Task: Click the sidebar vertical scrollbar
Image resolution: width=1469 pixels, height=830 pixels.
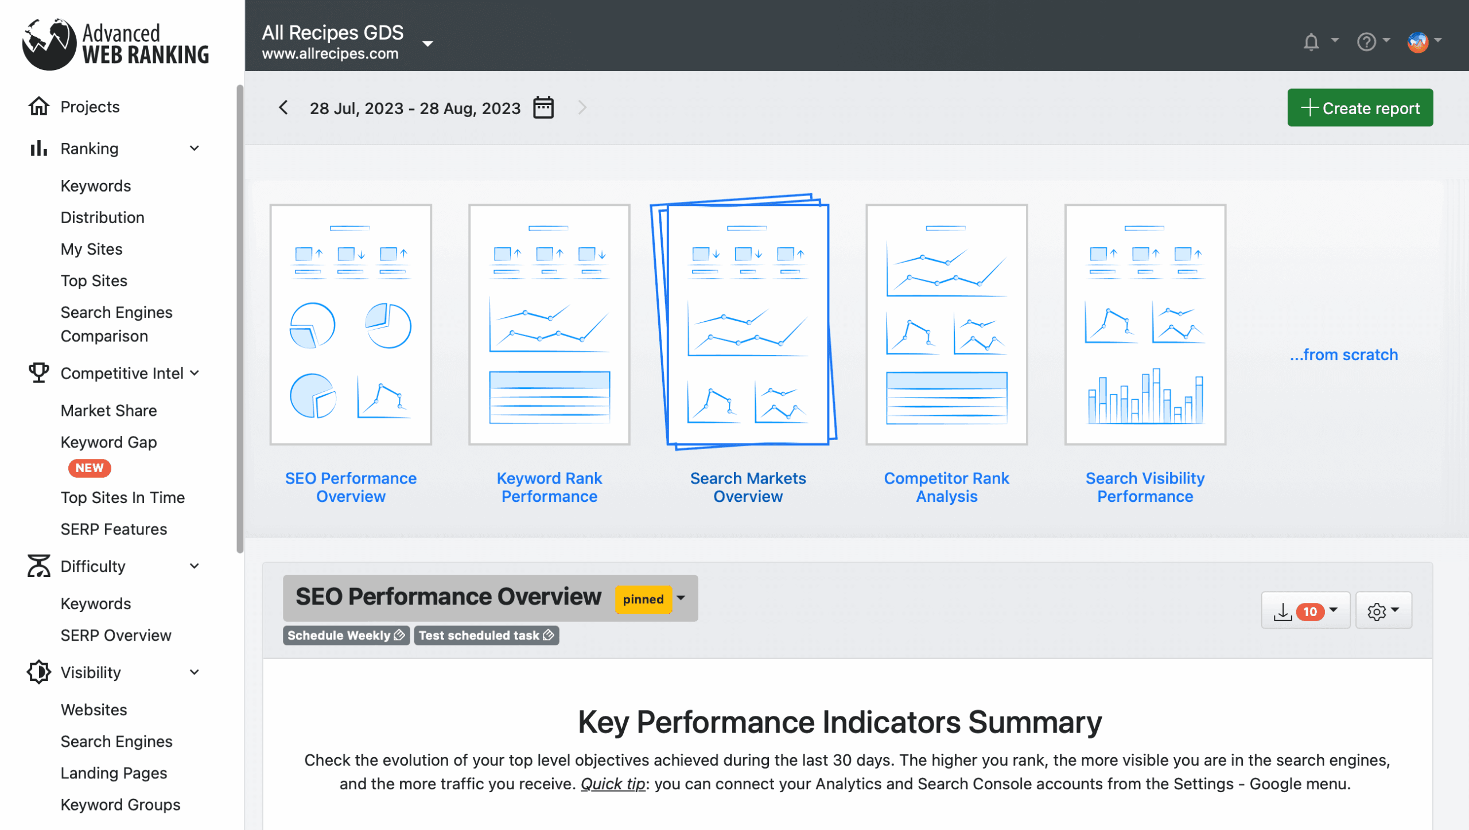Action: [240, 318]
